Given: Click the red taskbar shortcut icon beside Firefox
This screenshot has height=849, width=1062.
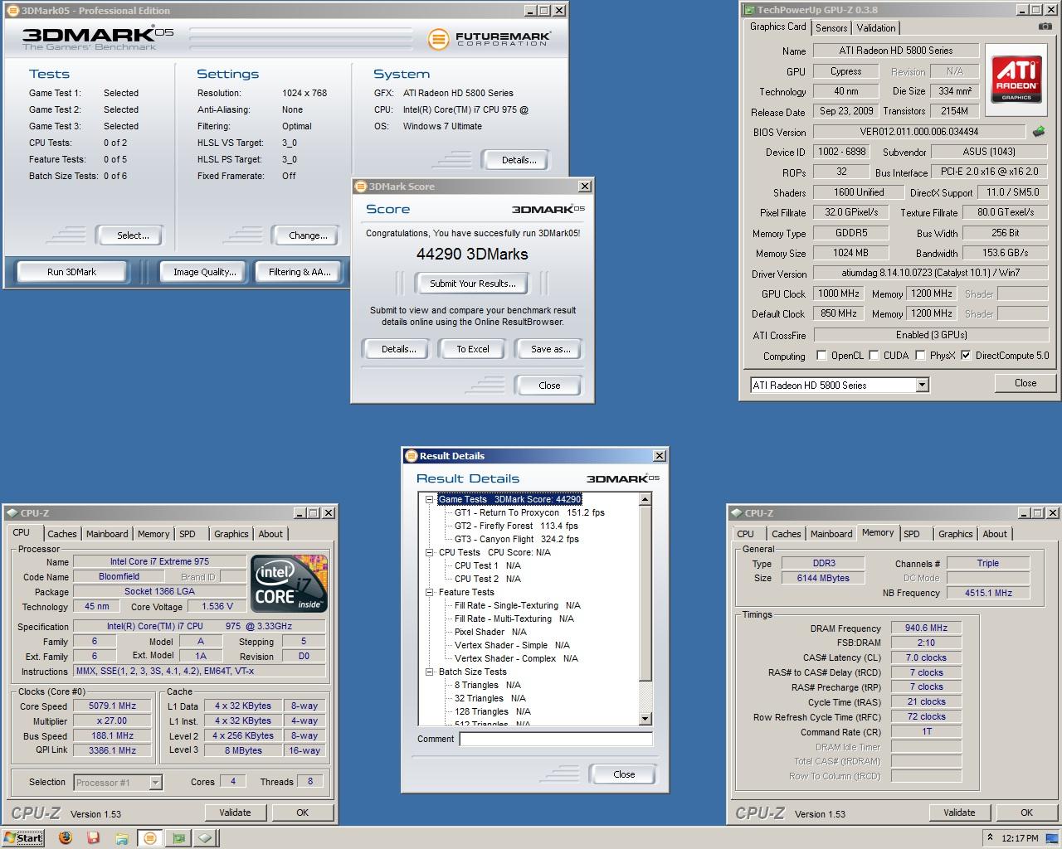Looking at the screenshot, I should 94,837.
